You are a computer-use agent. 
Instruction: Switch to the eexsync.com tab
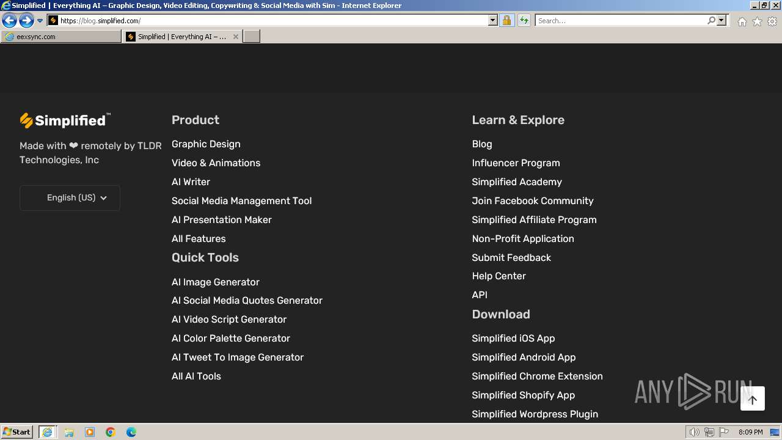pyautogui.click(x=61, y=37)
